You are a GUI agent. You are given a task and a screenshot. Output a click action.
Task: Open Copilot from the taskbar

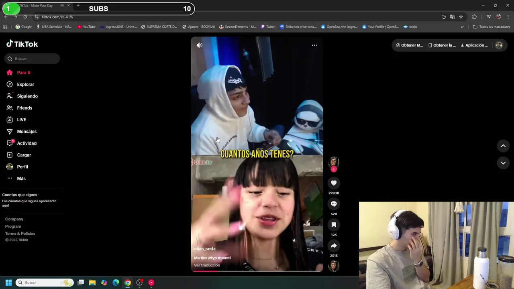[104, 283]
